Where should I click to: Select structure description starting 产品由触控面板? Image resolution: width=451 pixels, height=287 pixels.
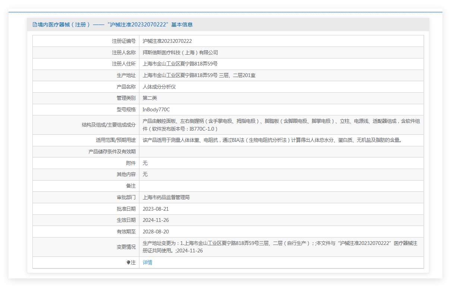tap(281, 125)
